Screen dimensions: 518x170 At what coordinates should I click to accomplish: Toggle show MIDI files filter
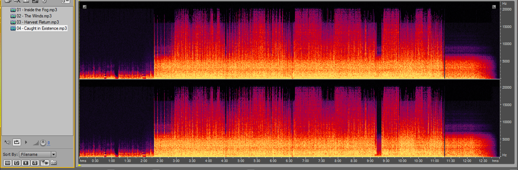(x=35, y=163)
